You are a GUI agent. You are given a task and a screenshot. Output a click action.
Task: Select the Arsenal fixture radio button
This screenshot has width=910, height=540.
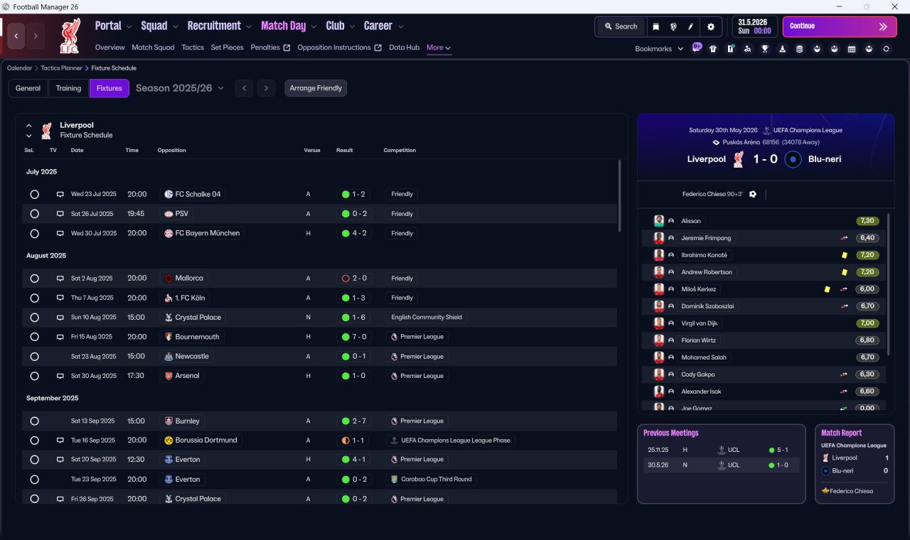point(34,376)
